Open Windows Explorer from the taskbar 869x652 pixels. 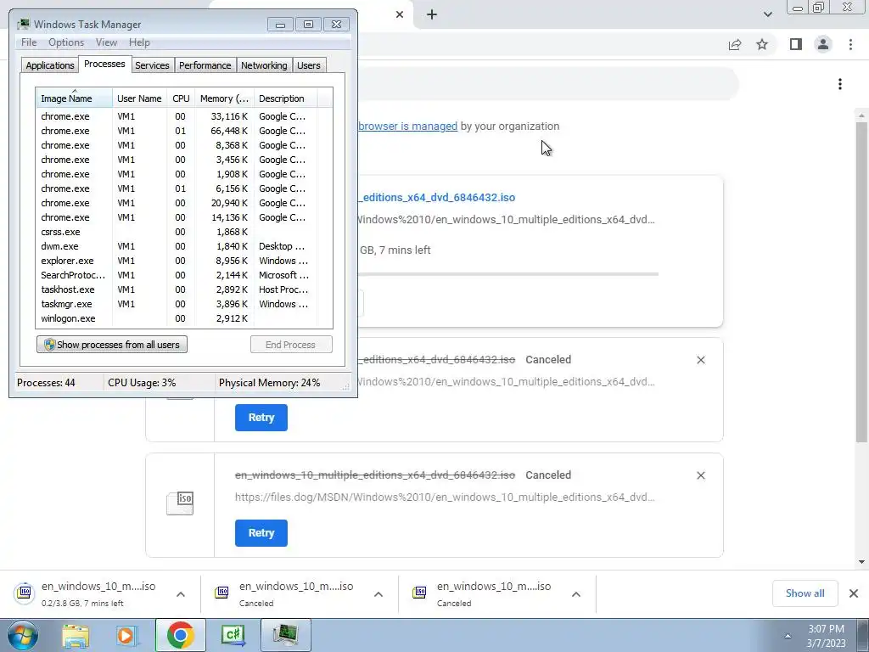76,635
